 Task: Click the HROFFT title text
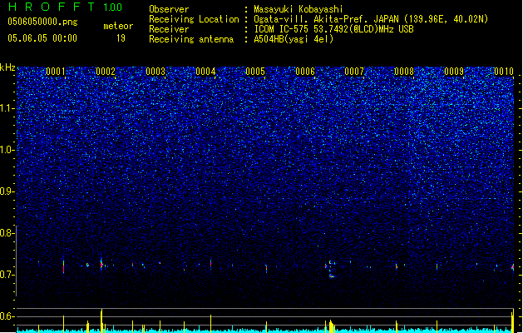52,7
